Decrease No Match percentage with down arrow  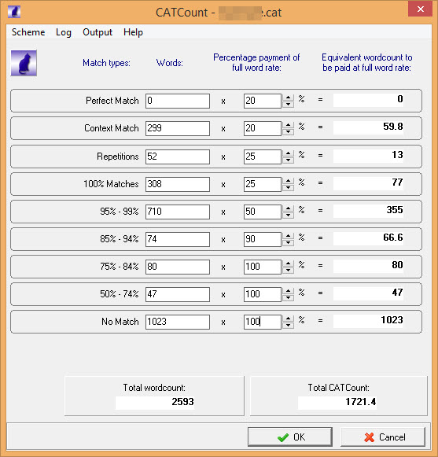click(288, 325)
